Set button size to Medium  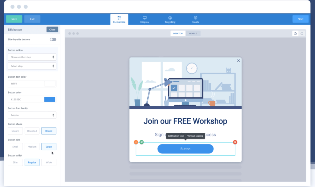pos(32,147)
